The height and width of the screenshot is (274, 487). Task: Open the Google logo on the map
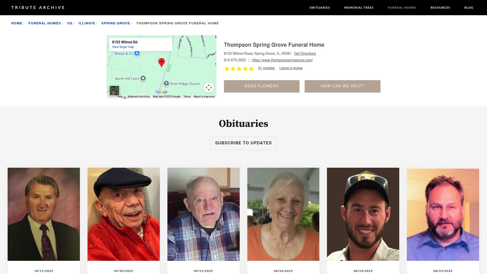tap(162, 92)
